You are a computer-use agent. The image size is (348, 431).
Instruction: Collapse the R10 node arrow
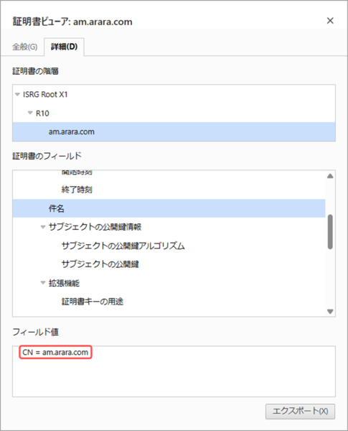[x=30, y=113]
